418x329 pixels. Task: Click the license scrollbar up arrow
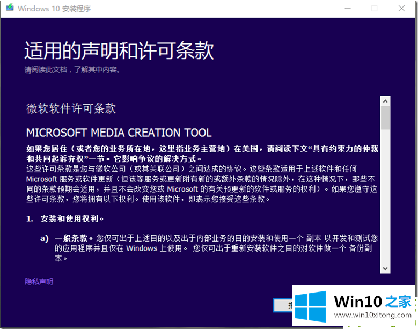(x=385, y=101)
